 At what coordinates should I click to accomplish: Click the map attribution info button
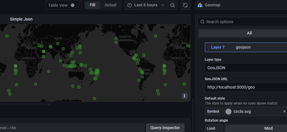184,96
